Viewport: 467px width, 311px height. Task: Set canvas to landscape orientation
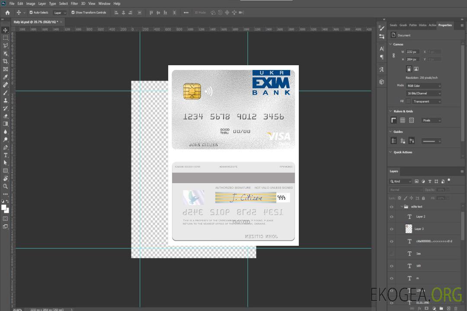click(x=416, y=69)
